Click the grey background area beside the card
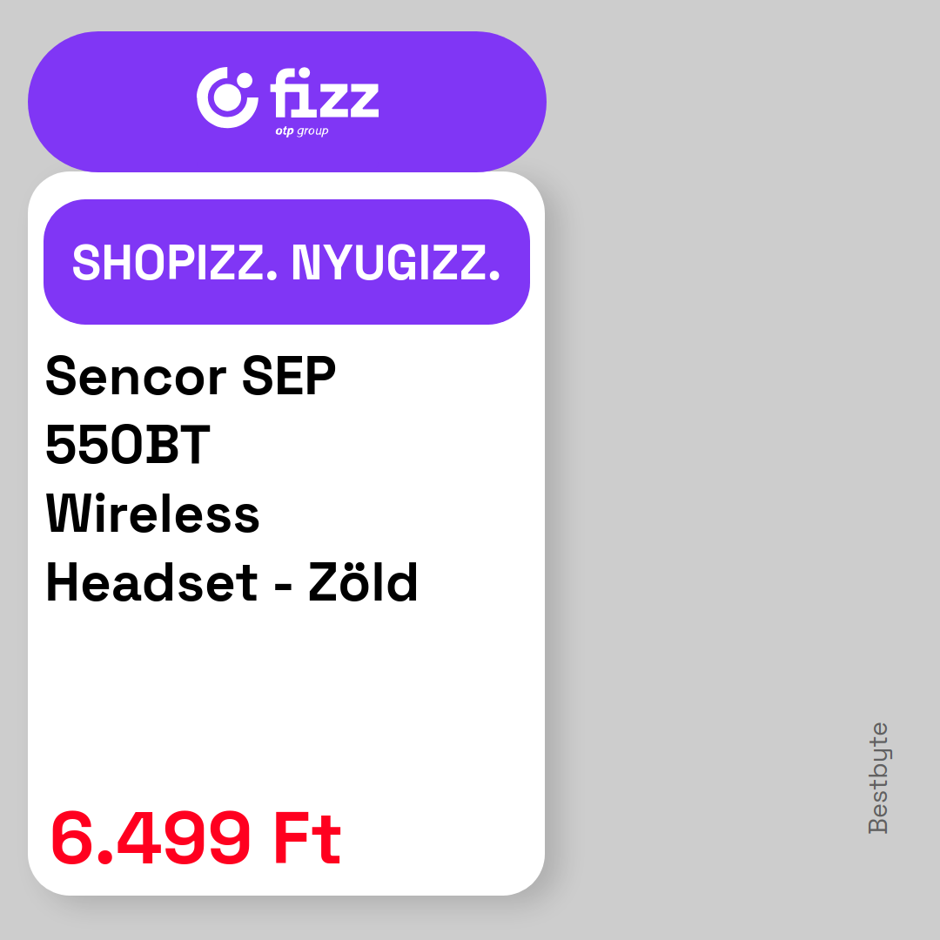The image size is (940, 940). 720,420
